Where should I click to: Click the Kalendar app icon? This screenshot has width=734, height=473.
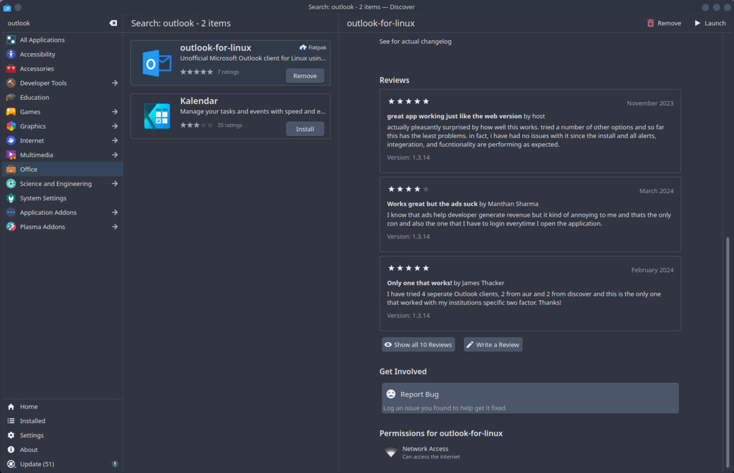click(x=157, y=116)
